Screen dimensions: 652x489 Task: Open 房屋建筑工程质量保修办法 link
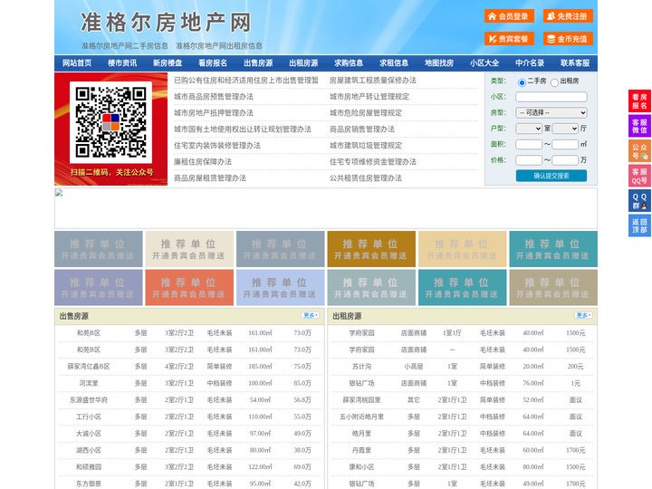pos(373,81)
